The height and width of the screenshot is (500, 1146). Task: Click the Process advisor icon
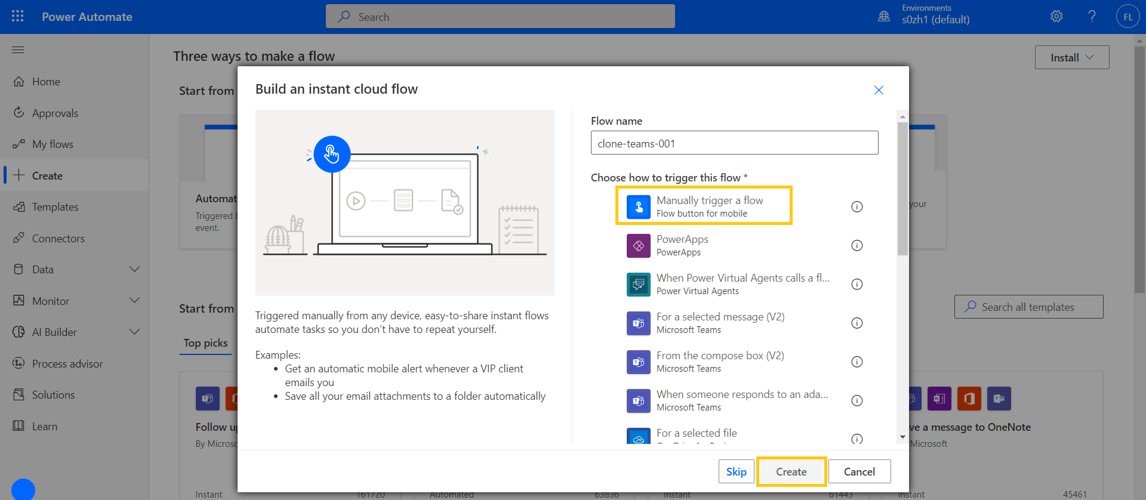point(19,363)
